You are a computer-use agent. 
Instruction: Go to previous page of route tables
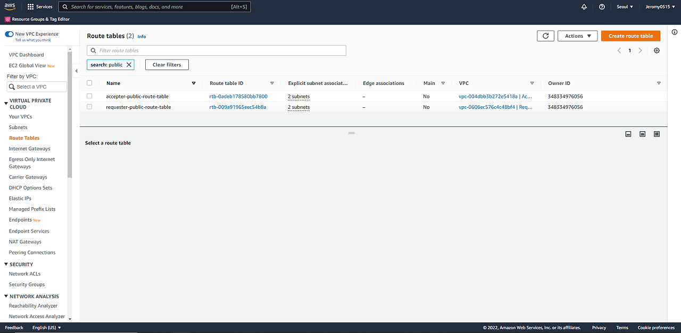click(619, 50)
